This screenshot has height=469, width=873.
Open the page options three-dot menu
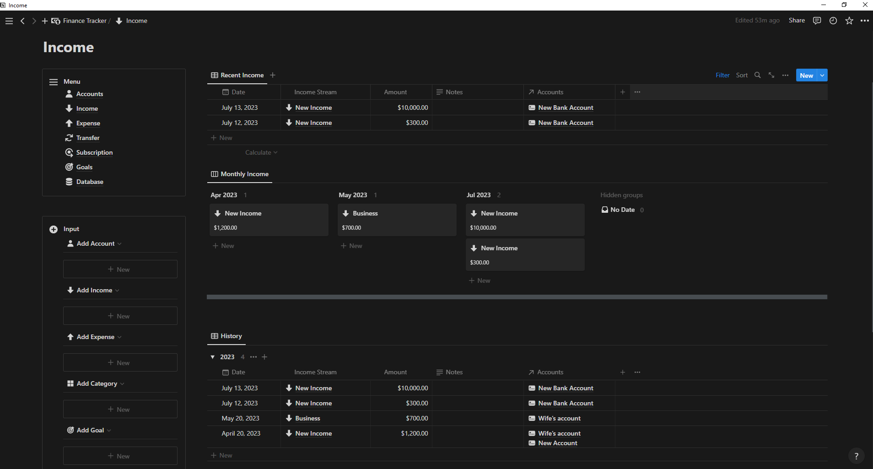point(865,21)
